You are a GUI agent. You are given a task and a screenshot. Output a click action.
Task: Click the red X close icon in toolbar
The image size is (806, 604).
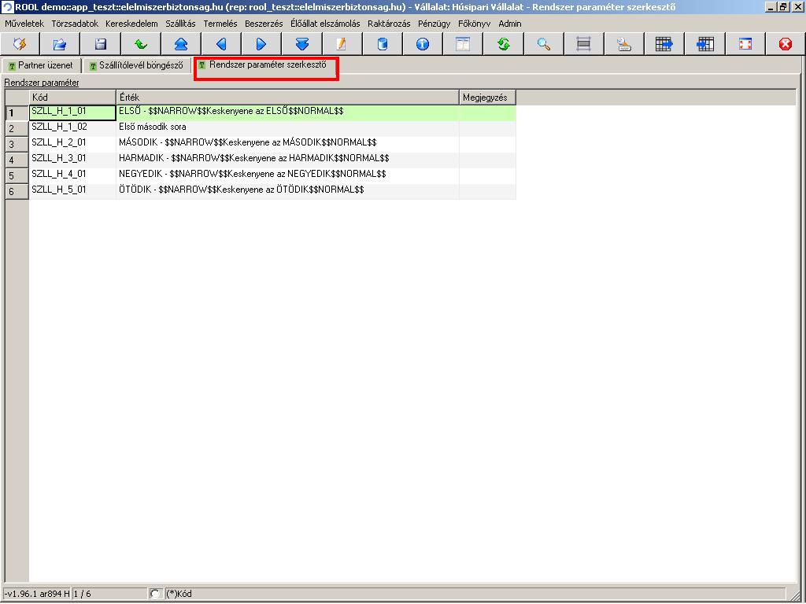point(786,44)
